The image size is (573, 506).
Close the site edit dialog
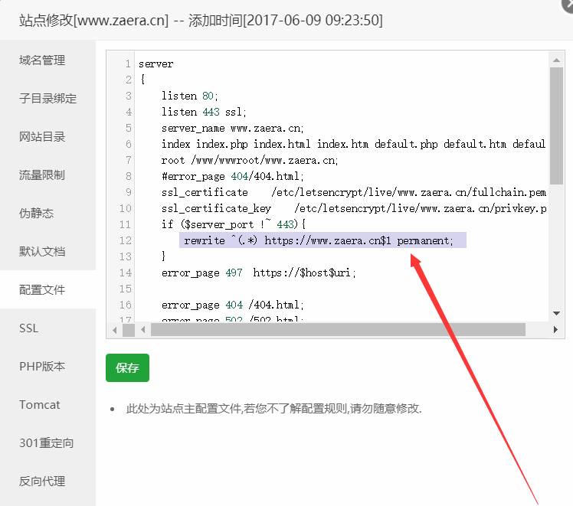568,5
